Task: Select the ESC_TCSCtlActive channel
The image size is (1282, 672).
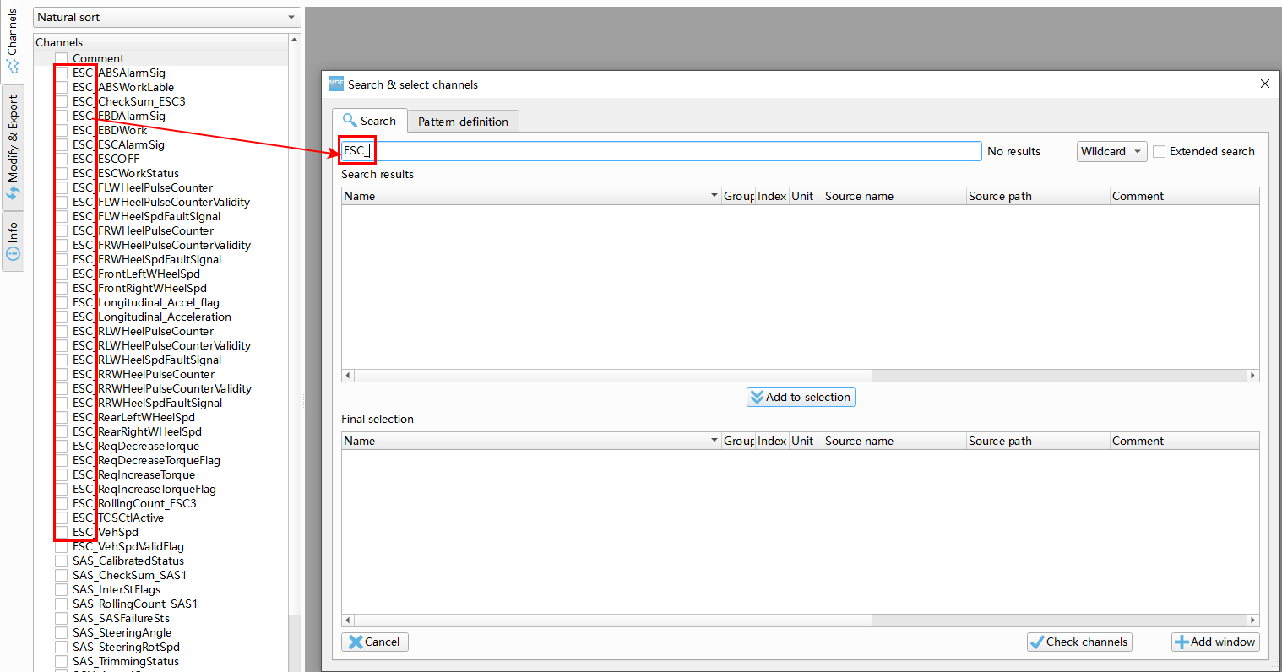Action: coord(118,518)
